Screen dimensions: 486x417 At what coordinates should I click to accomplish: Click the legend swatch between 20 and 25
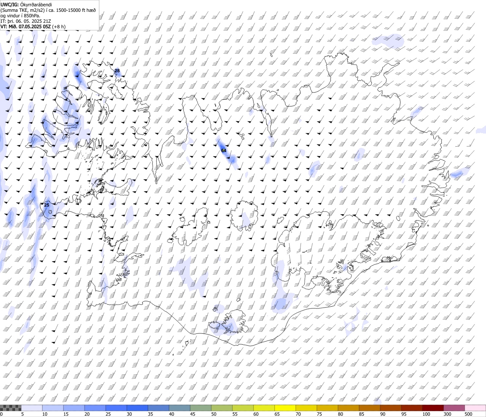tap(95, 408)
